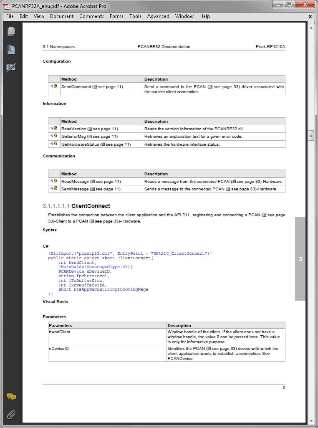The height and width of the screenshot is (428, 318).
Task: Open the Signatures panel
Action: (x=11, y=68)
